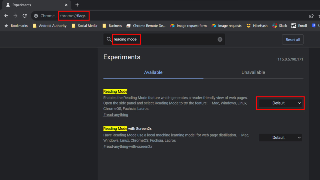Open the NiceHash bookmark
The width and height of the screenshot is (320, 180).
[257, 25]
